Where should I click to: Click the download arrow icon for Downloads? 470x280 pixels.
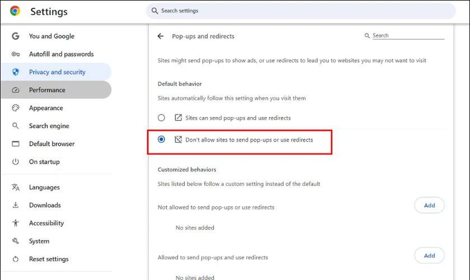pyautogui.click(x=16, y=206)
